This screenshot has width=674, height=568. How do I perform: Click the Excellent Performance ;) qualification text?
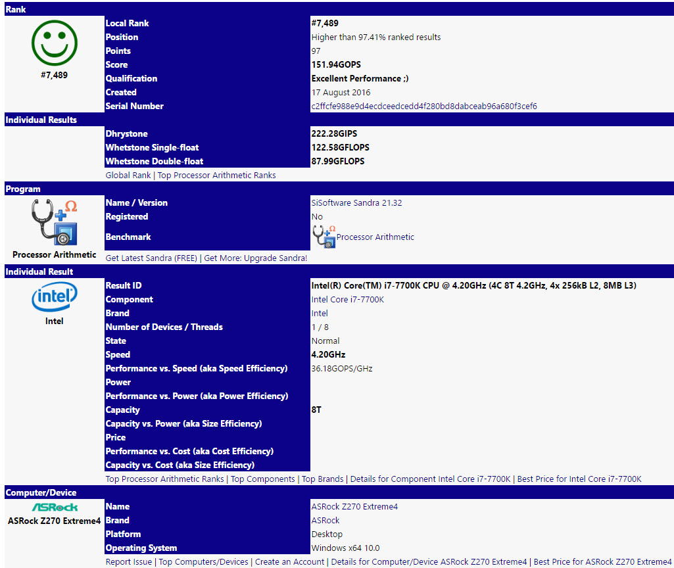pos(360,79)
